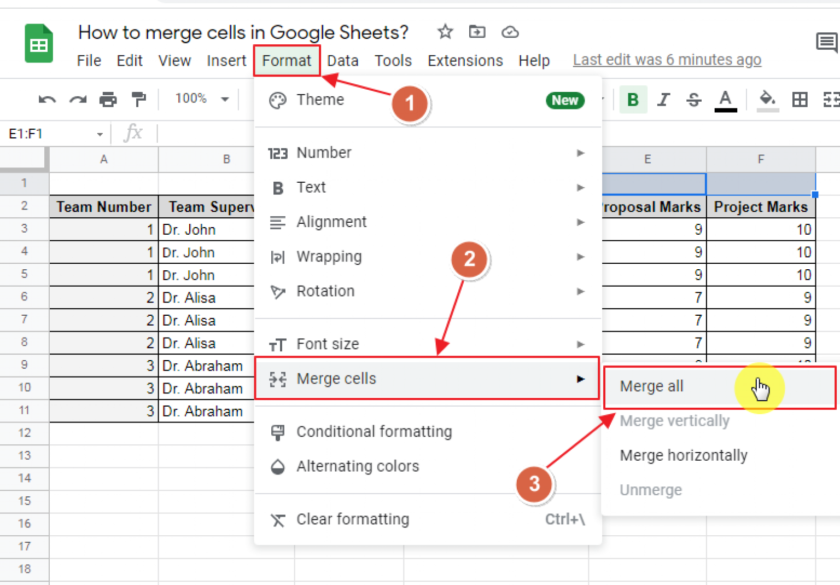
Task: Open the Help menu
Action: pos(534,61)
